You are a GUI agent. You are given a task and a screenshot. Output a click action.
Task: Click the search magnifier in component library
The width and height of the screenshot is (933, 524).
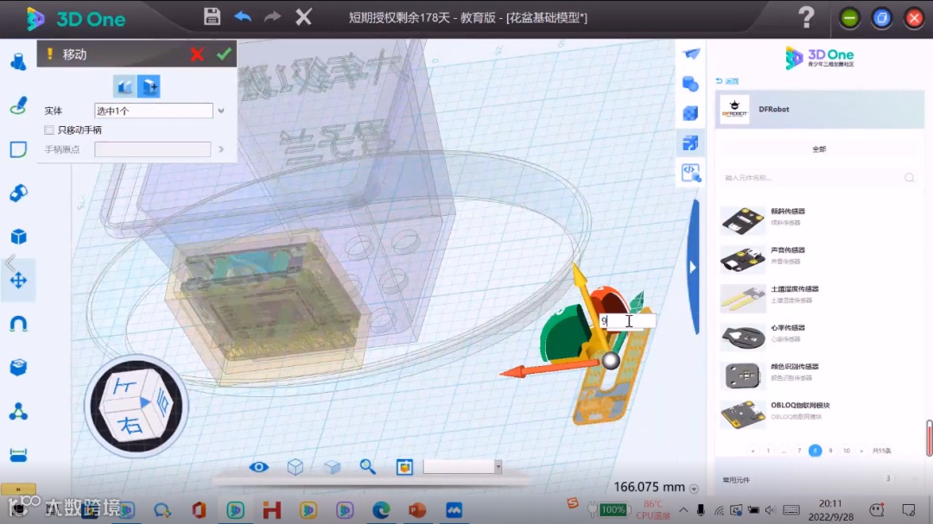tap(909, 178)
